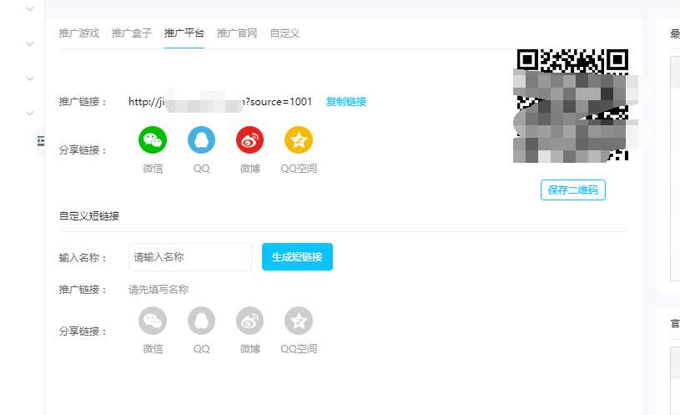Click the 复制链接 link
The width and height of the screenshot is (680, 415).
pos(346,102)
